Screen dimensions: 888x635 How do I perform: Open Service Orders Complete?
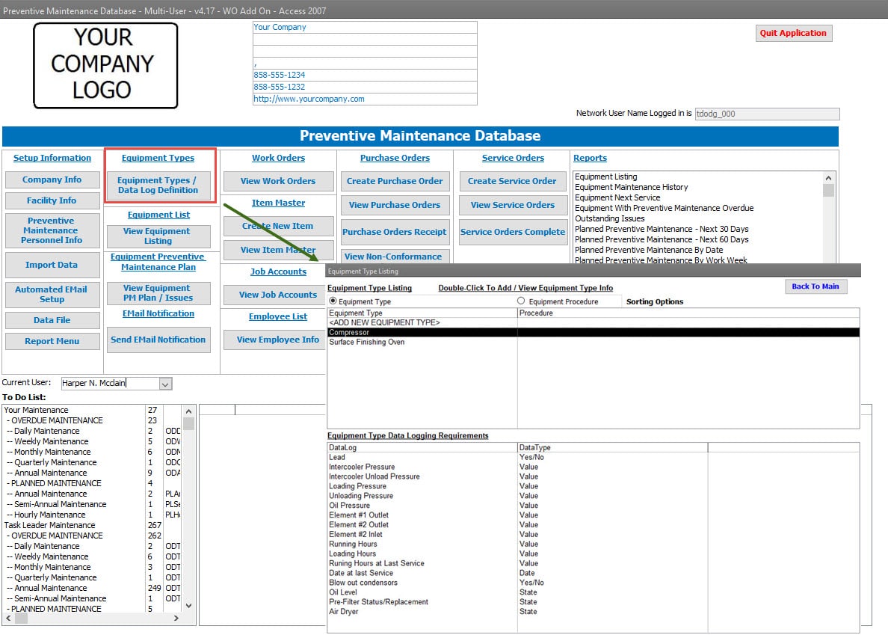tap(513, 232)
